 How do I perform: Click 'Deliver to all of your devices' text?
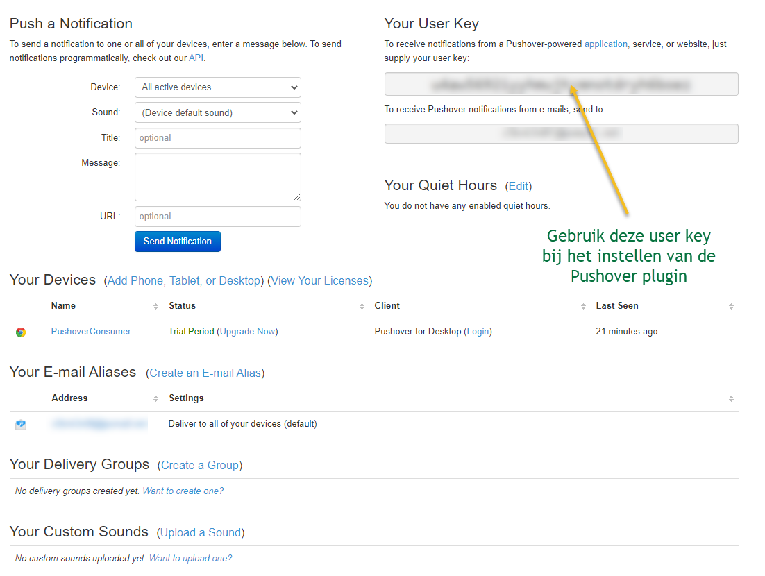(x=224, y=424)
